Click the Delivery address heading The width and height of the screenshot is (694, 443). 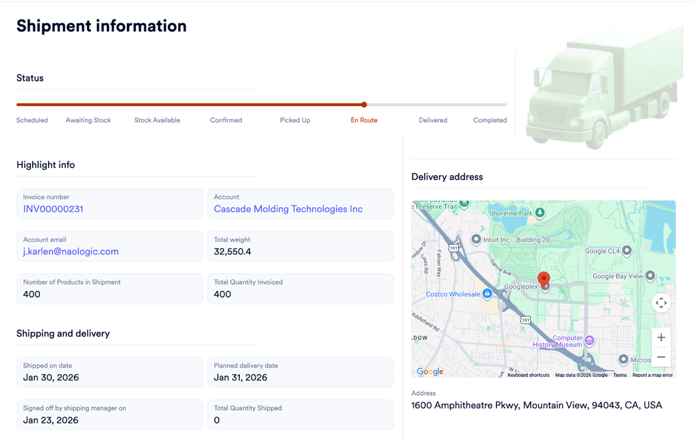[447, 177]
